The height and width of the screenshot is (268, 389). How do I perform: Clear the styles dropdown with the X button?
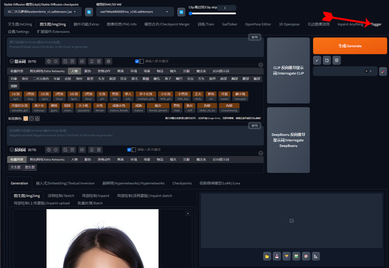[366, 71]
